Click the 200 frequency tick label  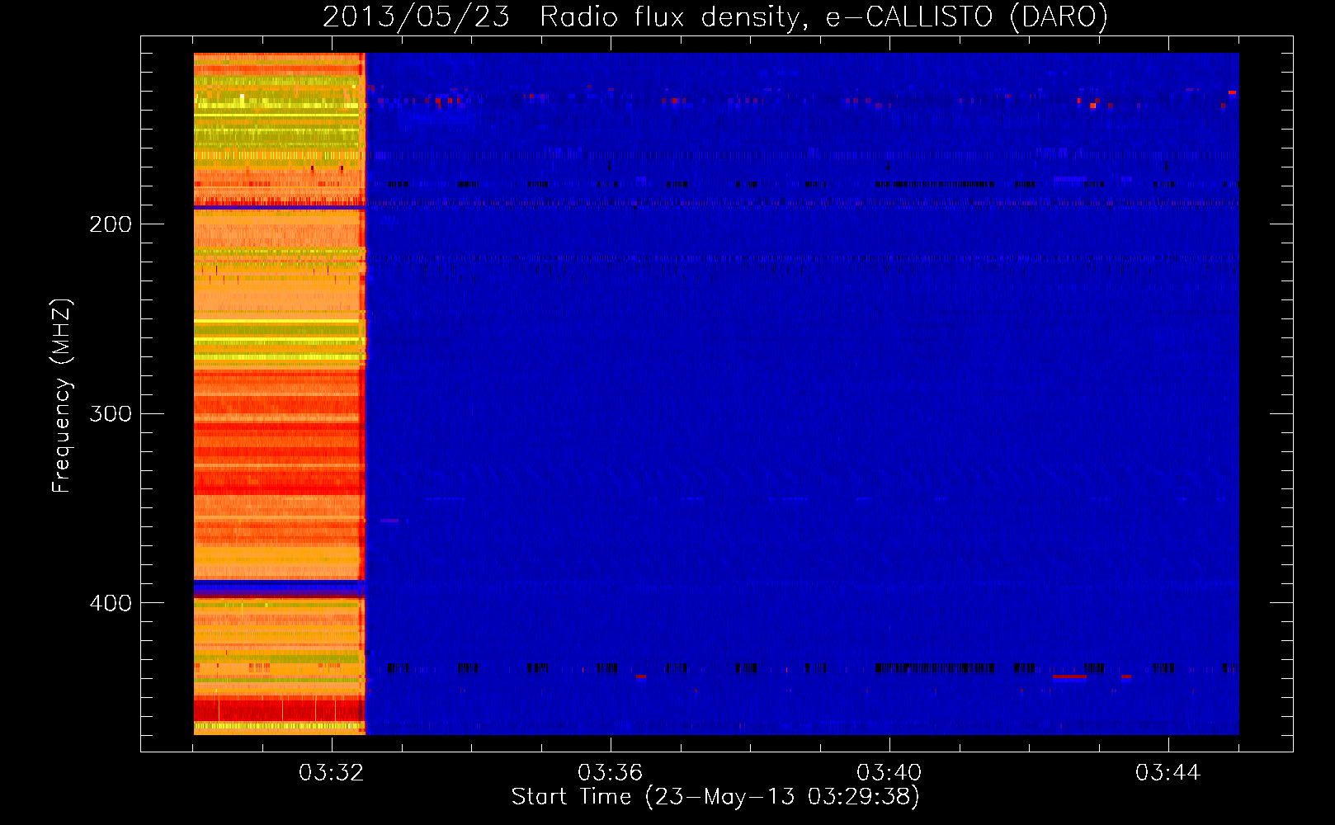pyautogui.click(x=111, y=224)
